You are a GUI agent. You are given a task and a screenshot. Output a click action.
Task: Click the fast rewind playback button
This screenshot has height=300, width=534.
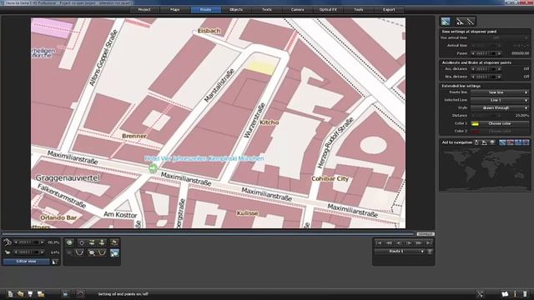coord(389,242)
